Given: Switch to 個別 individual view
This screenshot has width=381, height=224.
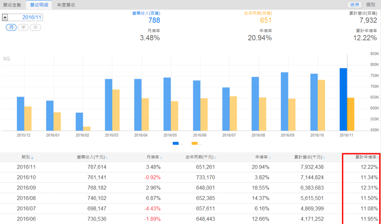Looking at the screenshot, I should click(371, 4).
